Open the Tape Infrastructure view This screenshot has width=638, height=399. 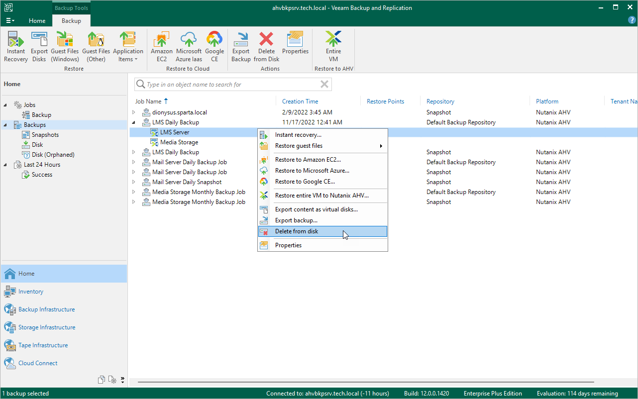(x=64, y=345)
